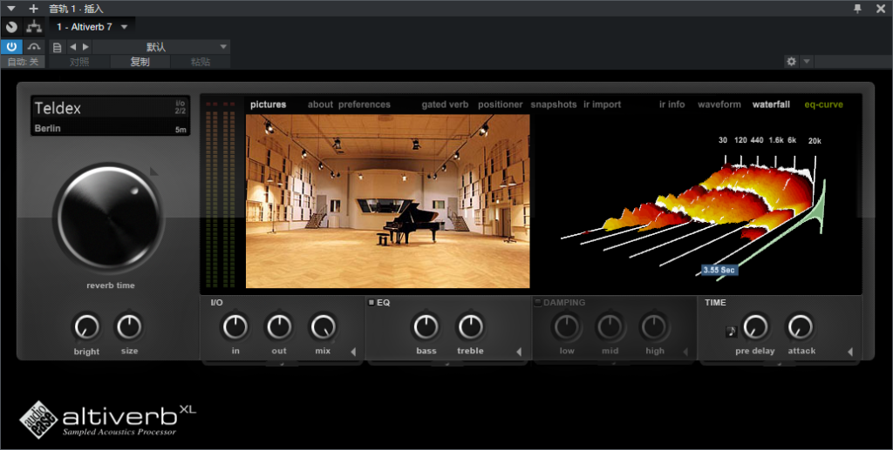Click the mix knob
The width and height of the screenshot is (893, 450).
[323, 326]
